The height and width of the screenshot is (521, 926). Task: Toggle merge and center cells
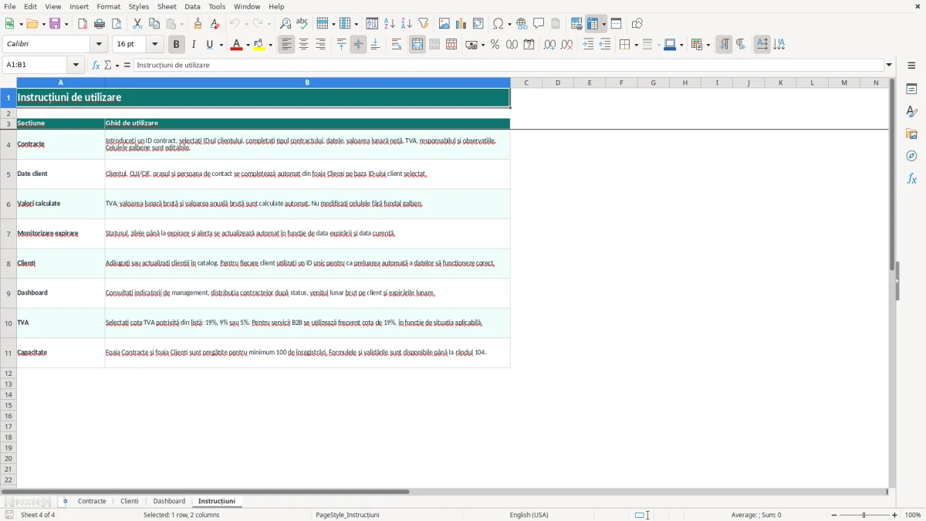pos(417,45)
